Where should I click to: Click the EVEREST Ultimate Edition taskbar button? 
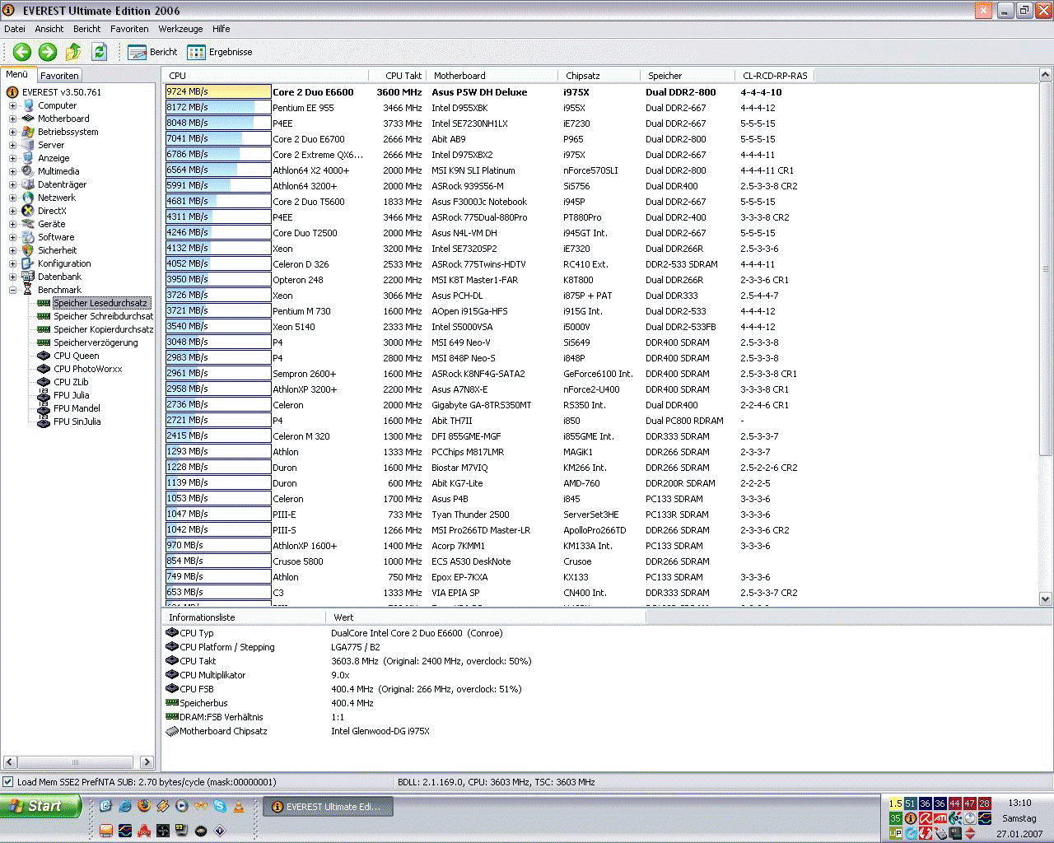point(328,807)
